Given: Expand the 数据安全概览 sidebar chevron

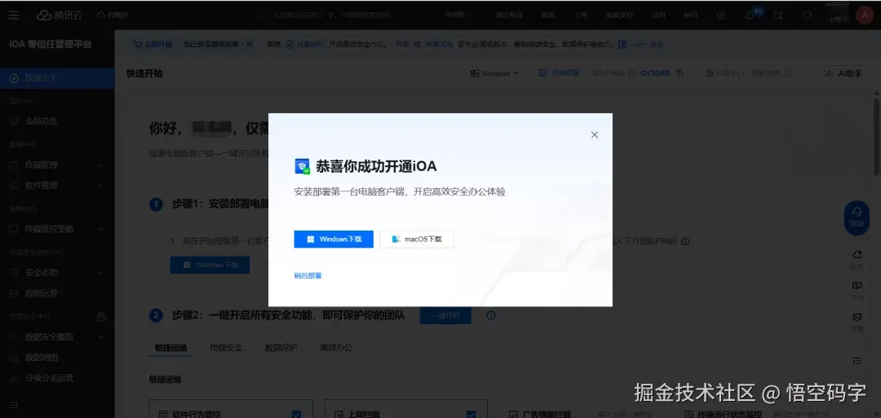Looking at the screenshot, I should [101, 337].
